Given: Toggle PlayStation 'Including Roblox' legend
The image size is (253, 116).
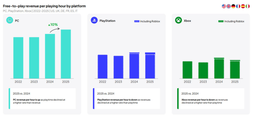Looking at the screenshot, I should 147,21.
